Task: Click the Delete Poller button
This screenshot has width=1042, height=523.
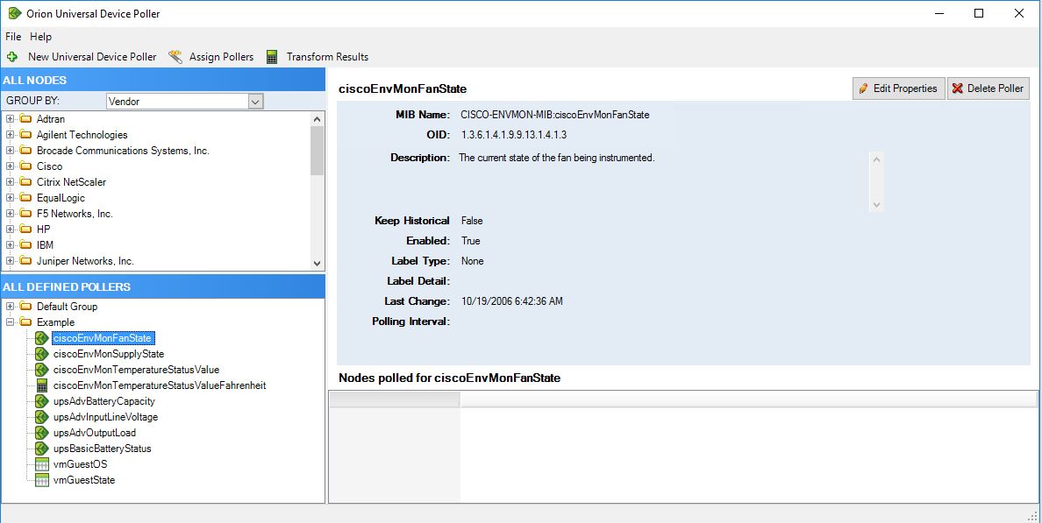Action: tap(988, 88)
